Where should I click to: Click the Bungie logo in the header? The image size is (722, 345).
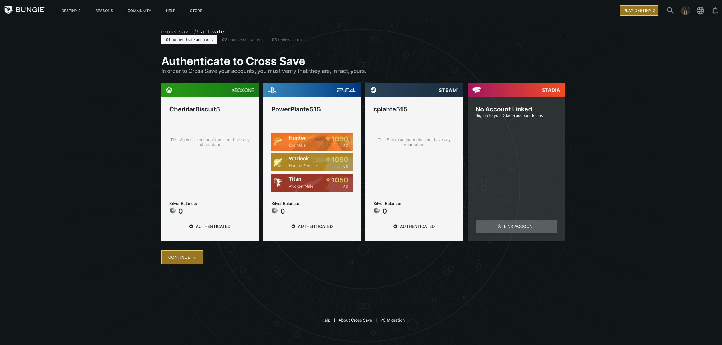(24, 10)
